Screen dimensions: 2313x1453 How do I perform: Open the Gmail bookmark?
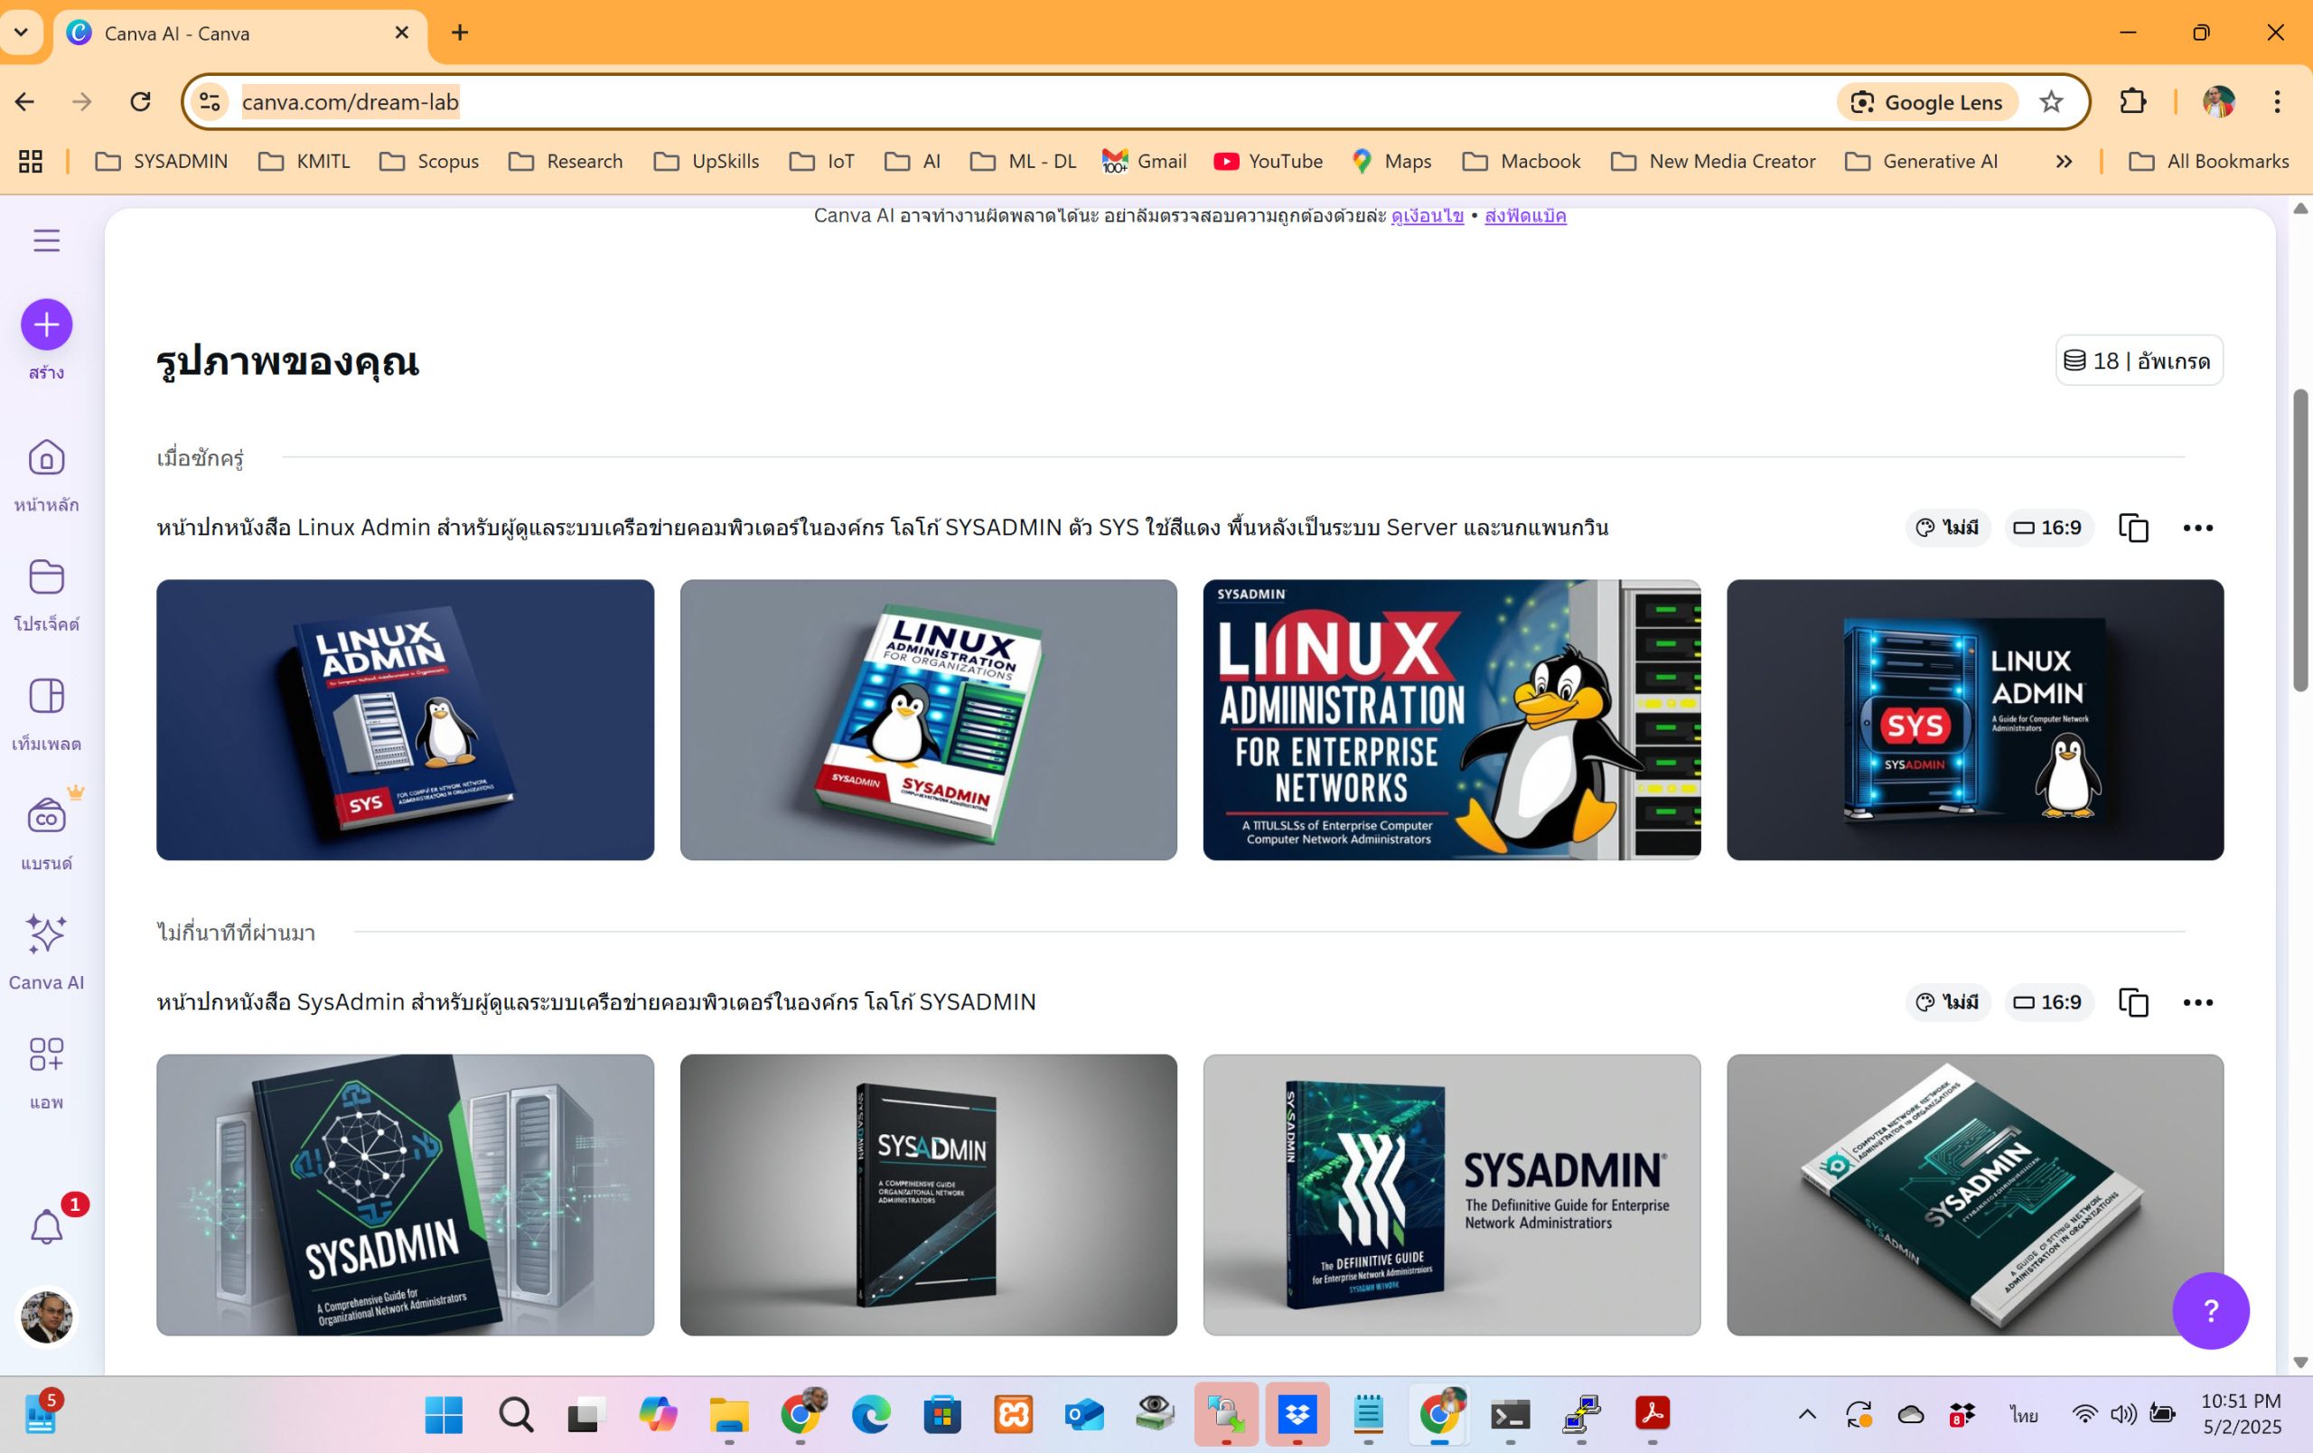point(1144,162)
